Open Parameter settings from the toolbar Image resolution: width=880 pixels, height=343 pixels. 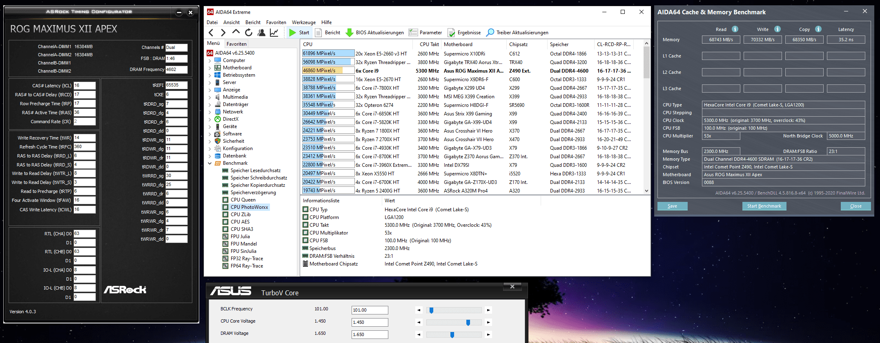425,33
